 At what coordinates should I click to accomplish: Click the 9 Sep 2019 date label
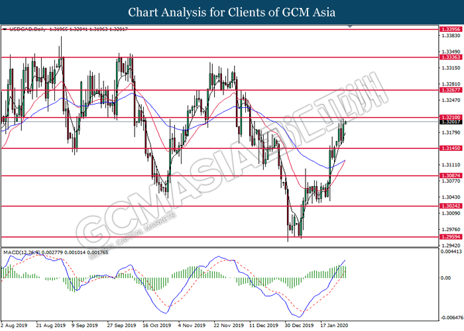pyautogui.click(x=85, y=326)
